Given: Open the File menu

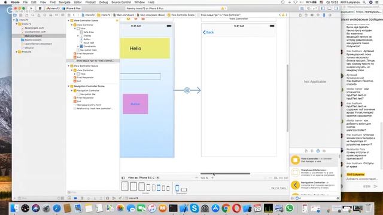Looking at the screenshot, I should [25, 2].
